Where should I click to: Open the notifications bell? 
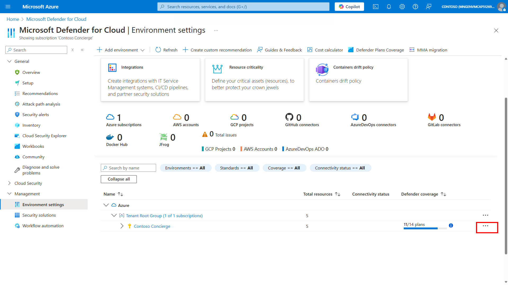[389, 7]
